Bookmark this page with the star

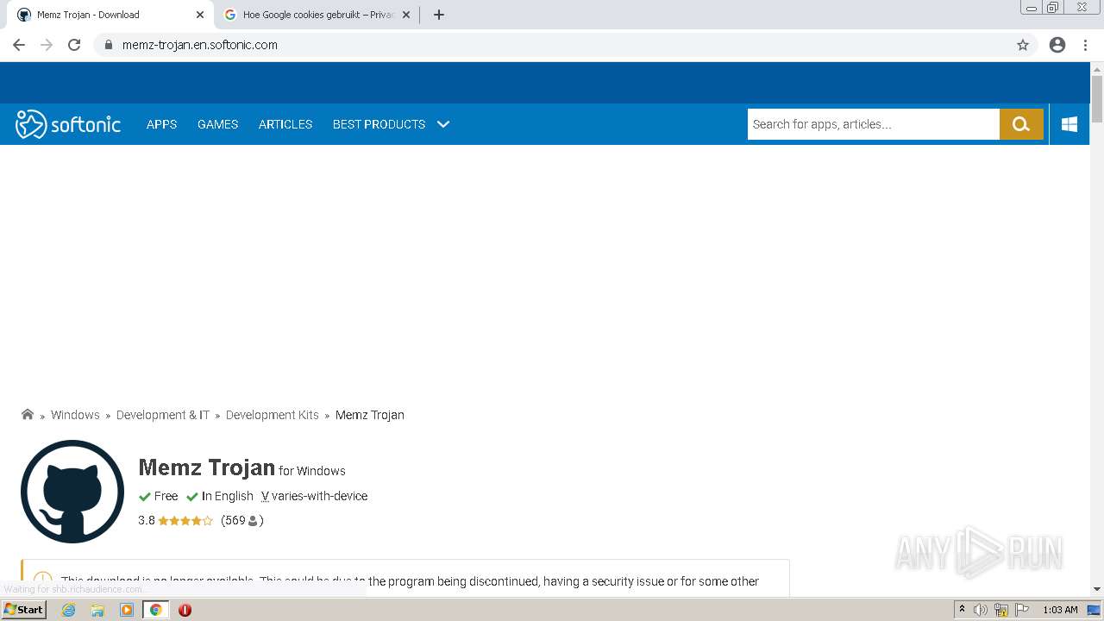1023,45
